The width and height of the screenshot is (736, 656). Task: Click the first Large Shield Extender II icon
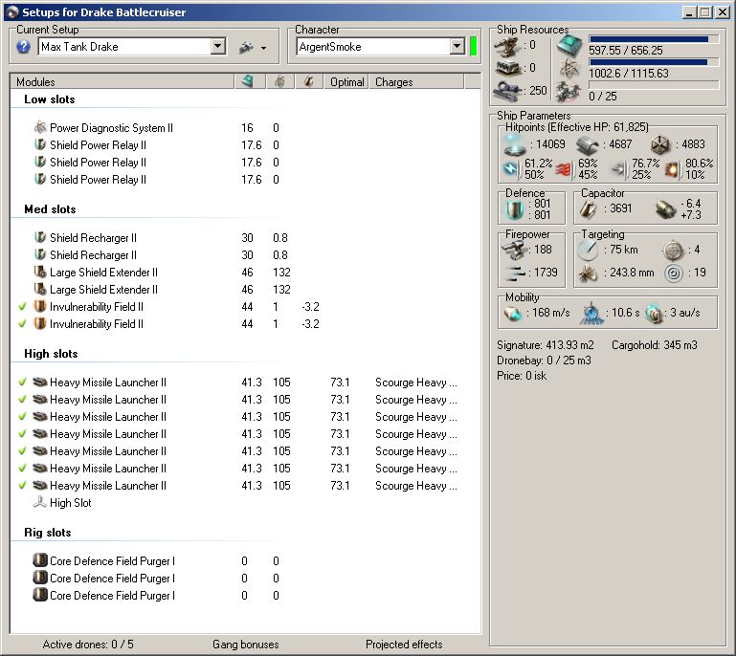coord(40,272)
